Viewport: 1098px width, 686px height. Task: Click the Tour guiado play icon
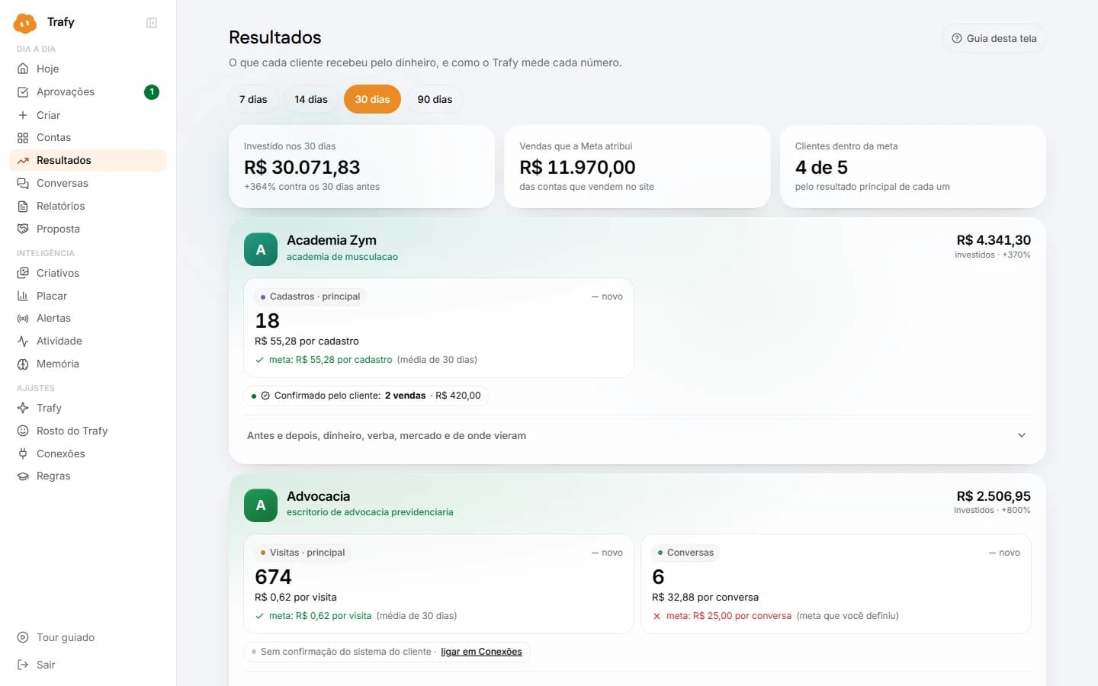click(23, 637)
